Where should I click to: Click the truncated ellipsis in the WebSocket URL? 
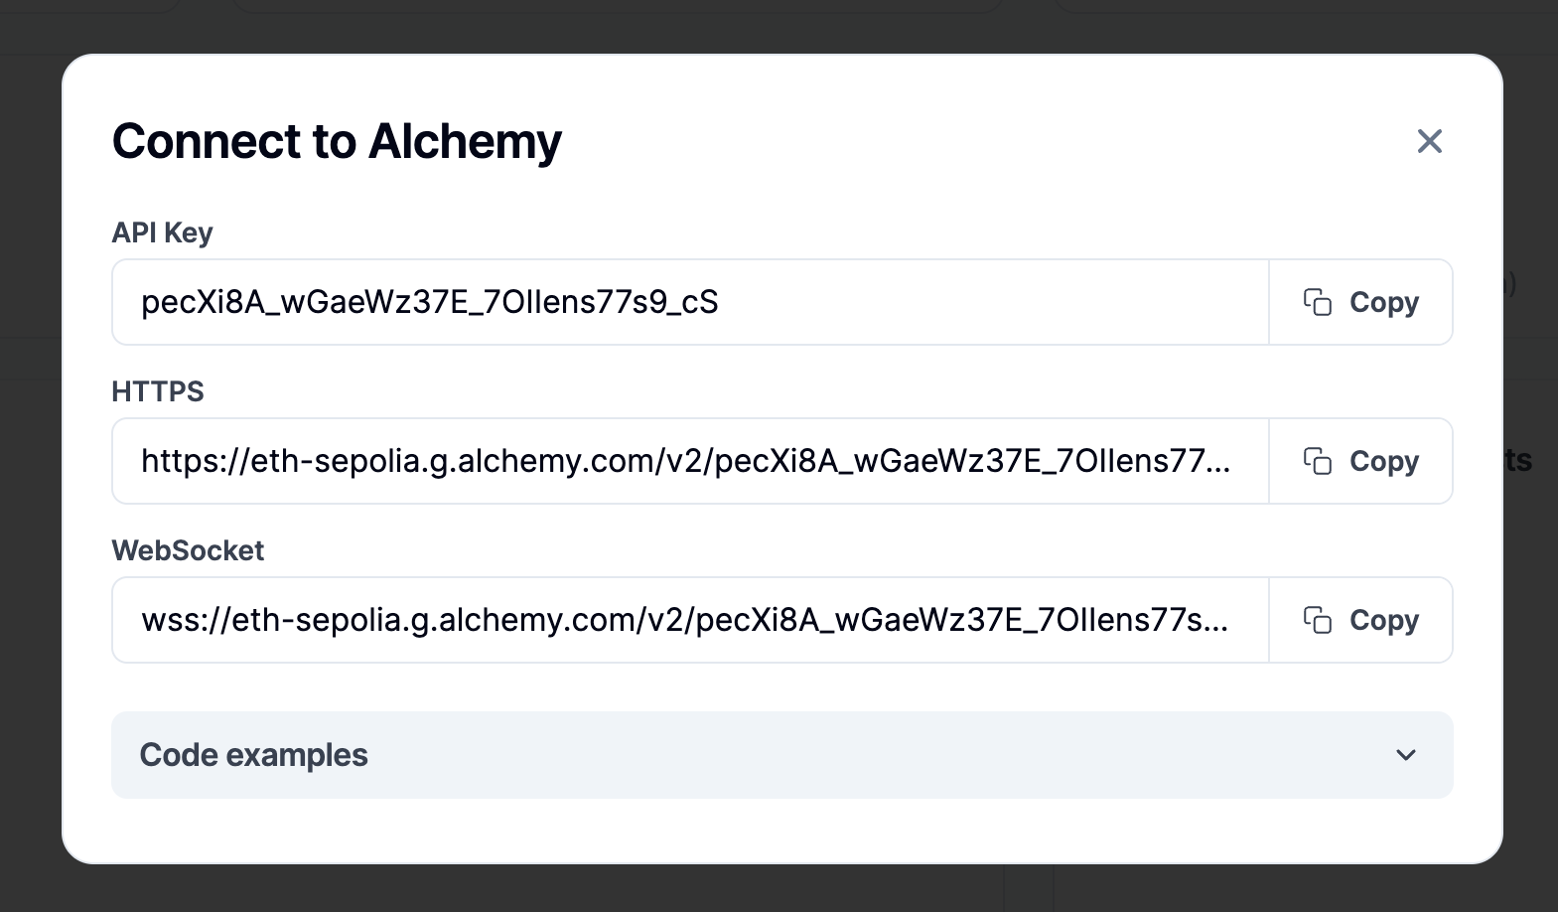[1216, 624]
